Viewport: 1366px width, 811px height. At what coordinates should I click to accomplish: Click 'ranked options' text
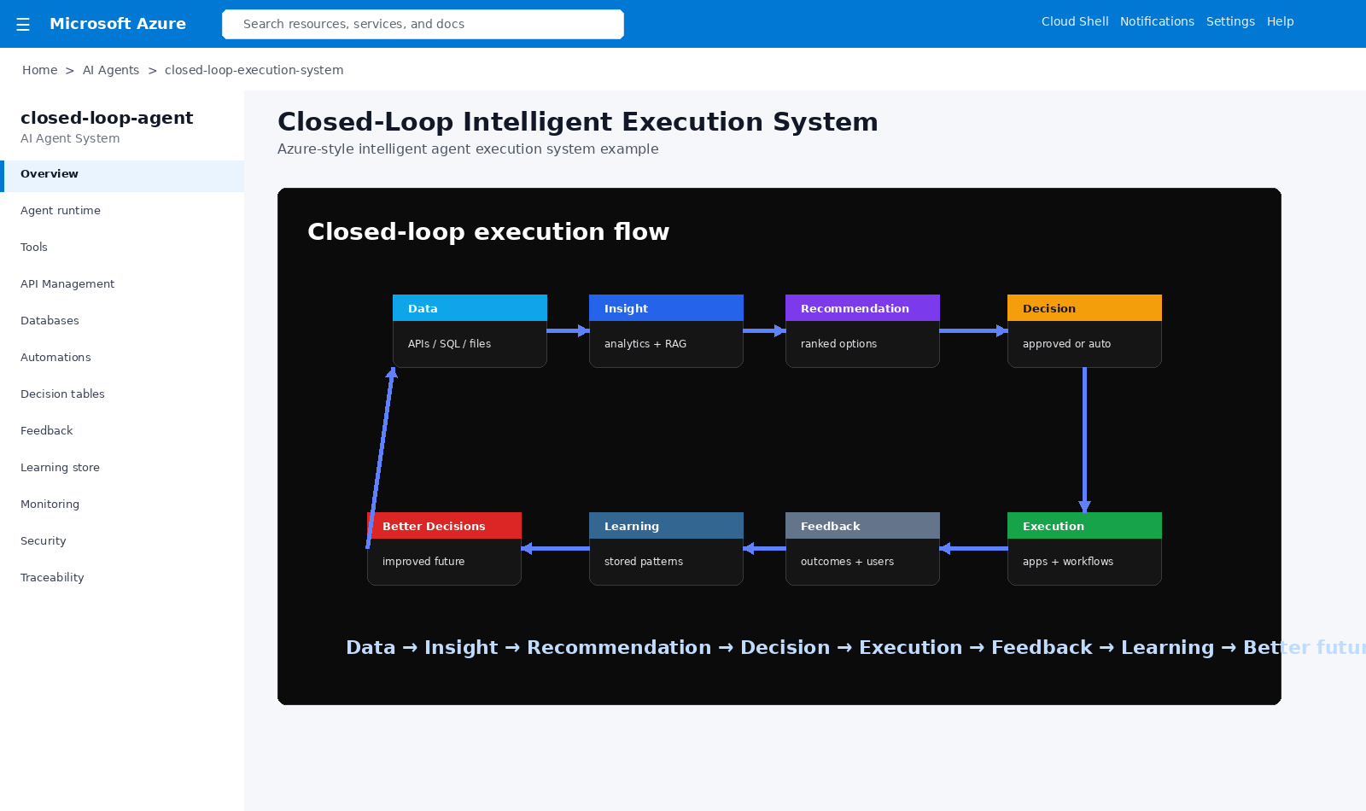[x=838, y=344]
